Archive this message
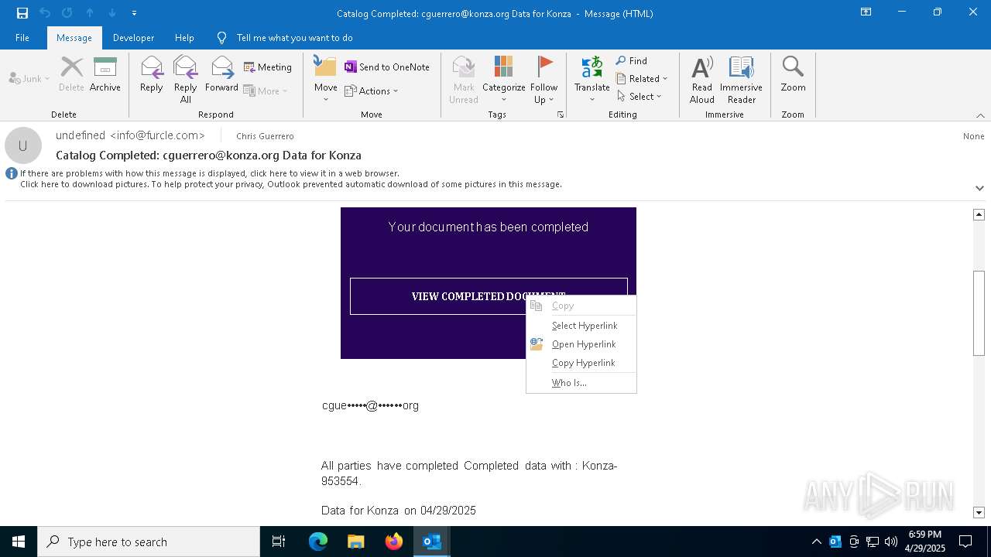Image resolution: width=991 pixels, height=557 pixels. [105, 74]
